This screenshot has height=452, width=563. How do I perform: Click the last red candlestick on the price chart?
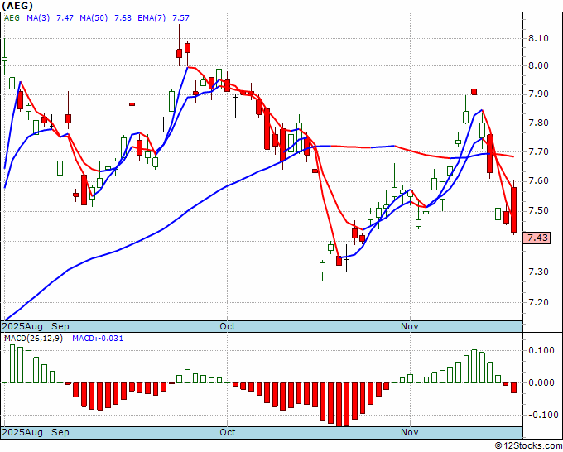[x=514, y=209]
